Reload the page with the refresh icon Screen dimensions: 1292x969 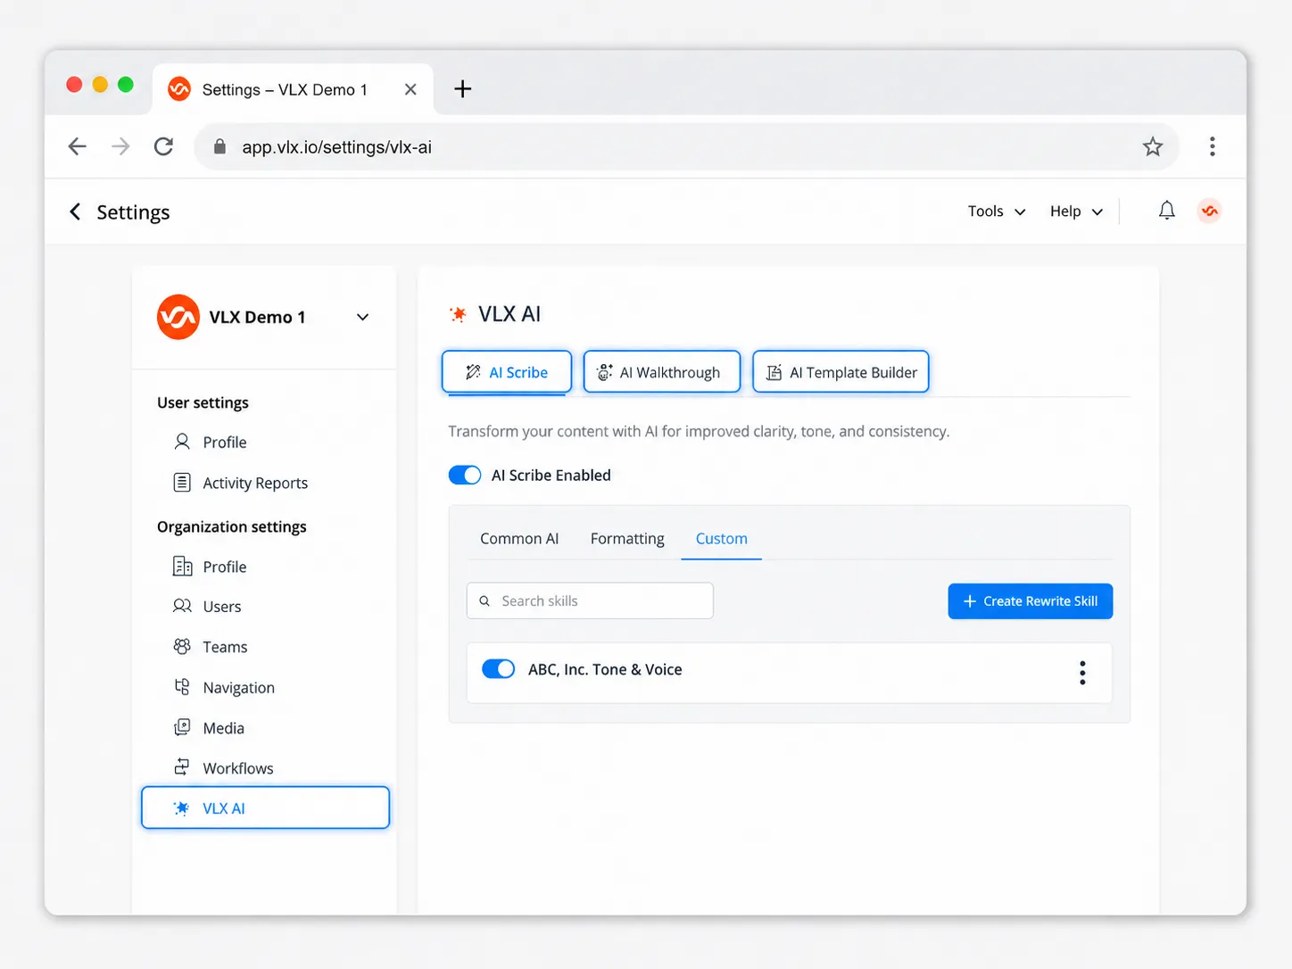pos(163,146)
